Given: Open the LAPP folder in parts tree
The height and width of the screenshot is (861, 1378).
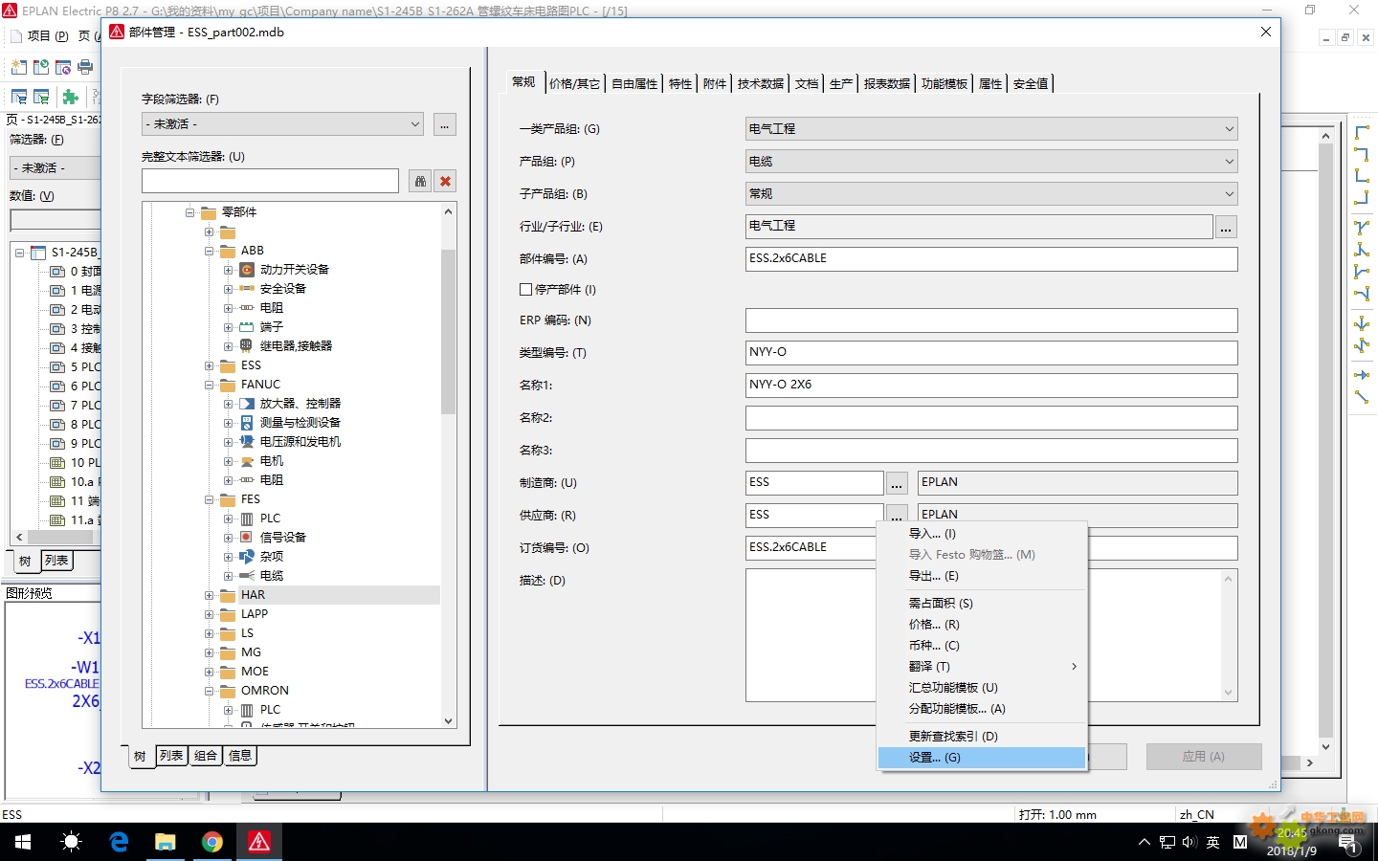Looking at the screenshot, I should [x=255, y=614].
